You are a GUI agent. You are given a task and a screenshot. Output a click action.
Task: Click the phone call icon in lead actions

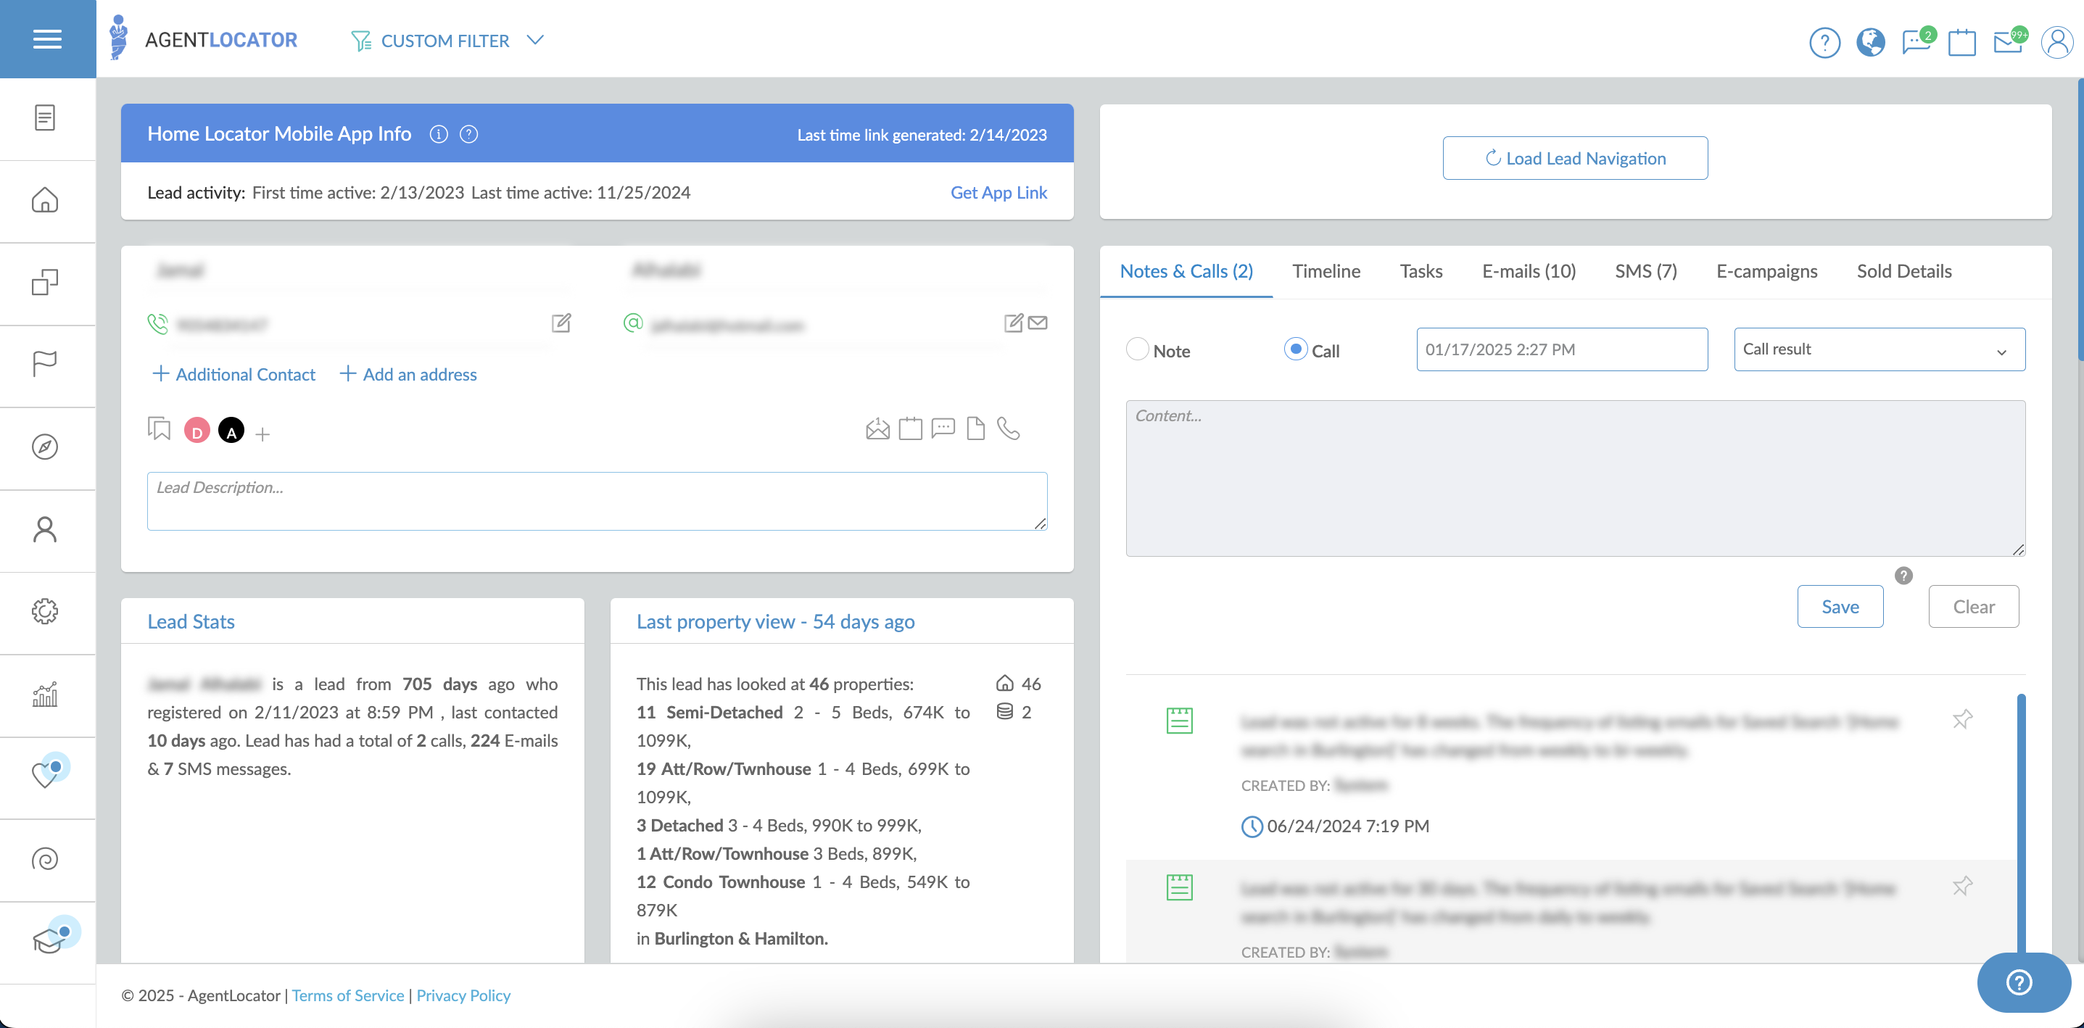pos(1008,428)
